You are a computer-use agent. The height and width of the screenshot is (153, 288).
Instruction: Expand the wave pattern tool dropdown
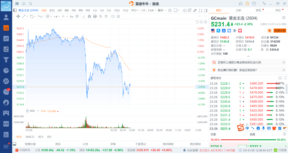[x=43, y=16]
